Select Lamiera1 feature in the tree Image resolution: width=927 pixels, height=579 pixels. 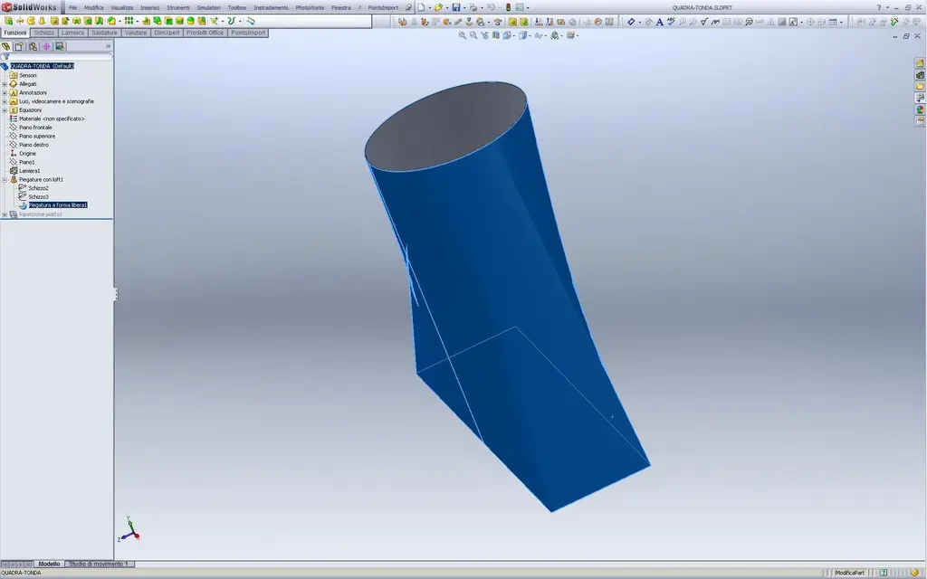point(29,171)
